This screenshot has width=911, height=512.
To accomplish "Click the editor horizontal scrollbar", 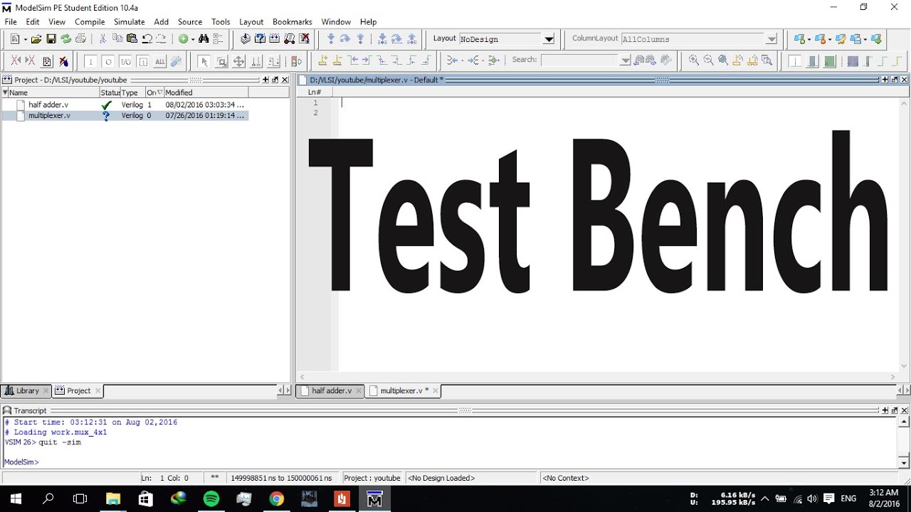I will (x=598, y=377).
